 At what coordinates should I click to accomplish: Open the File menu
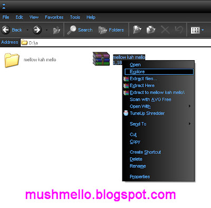[x=6, y=17]
